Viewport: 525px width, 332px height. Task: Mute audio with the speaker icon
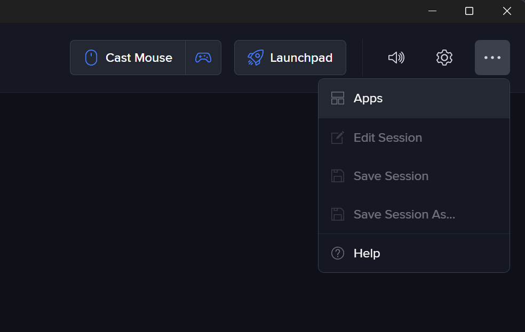(396, 58)
